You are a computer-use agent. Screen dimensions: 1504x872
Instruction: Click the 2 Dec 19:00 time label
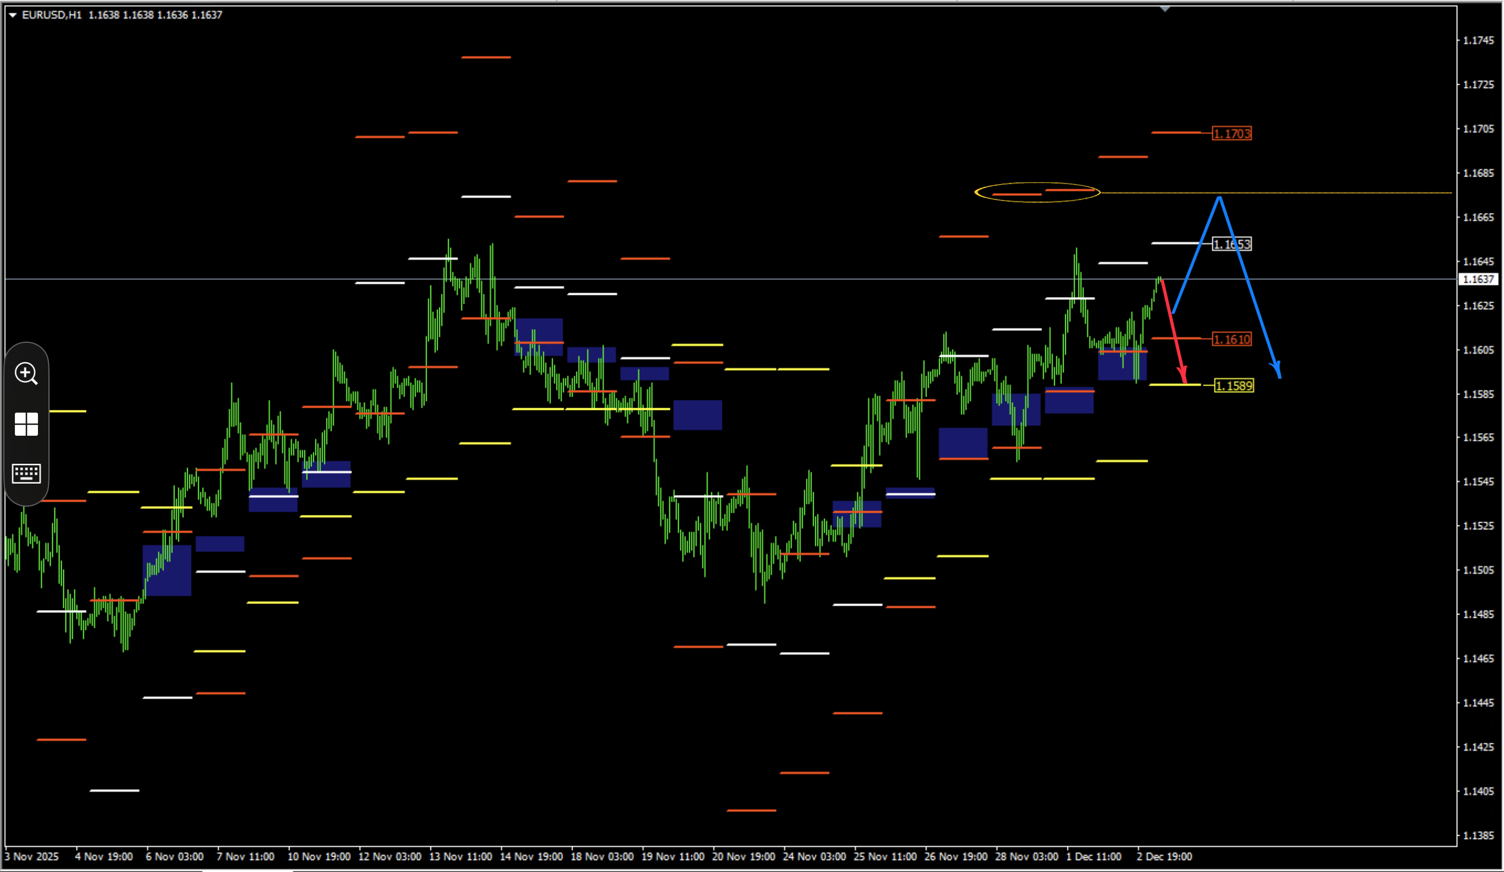1164,857
